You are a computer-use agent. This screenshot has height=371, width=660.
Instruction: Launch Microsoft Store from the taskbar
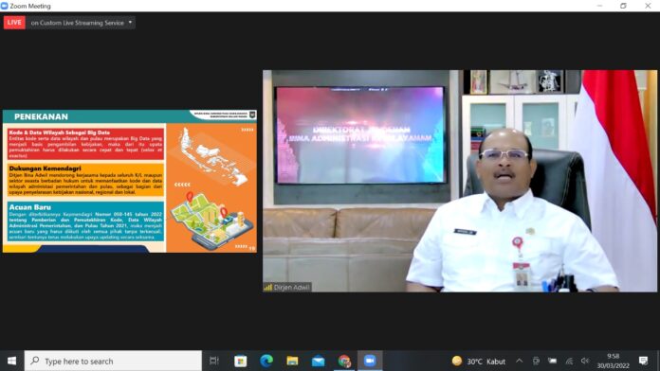coord(240,361)
